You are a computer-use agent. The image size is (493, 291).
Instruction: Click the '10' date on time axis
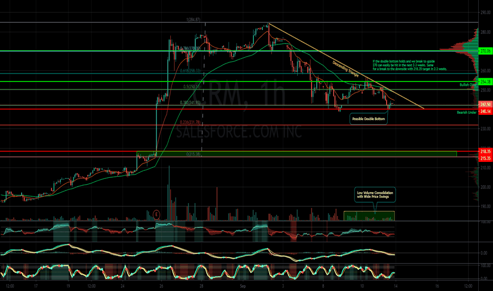coord(362,286)
